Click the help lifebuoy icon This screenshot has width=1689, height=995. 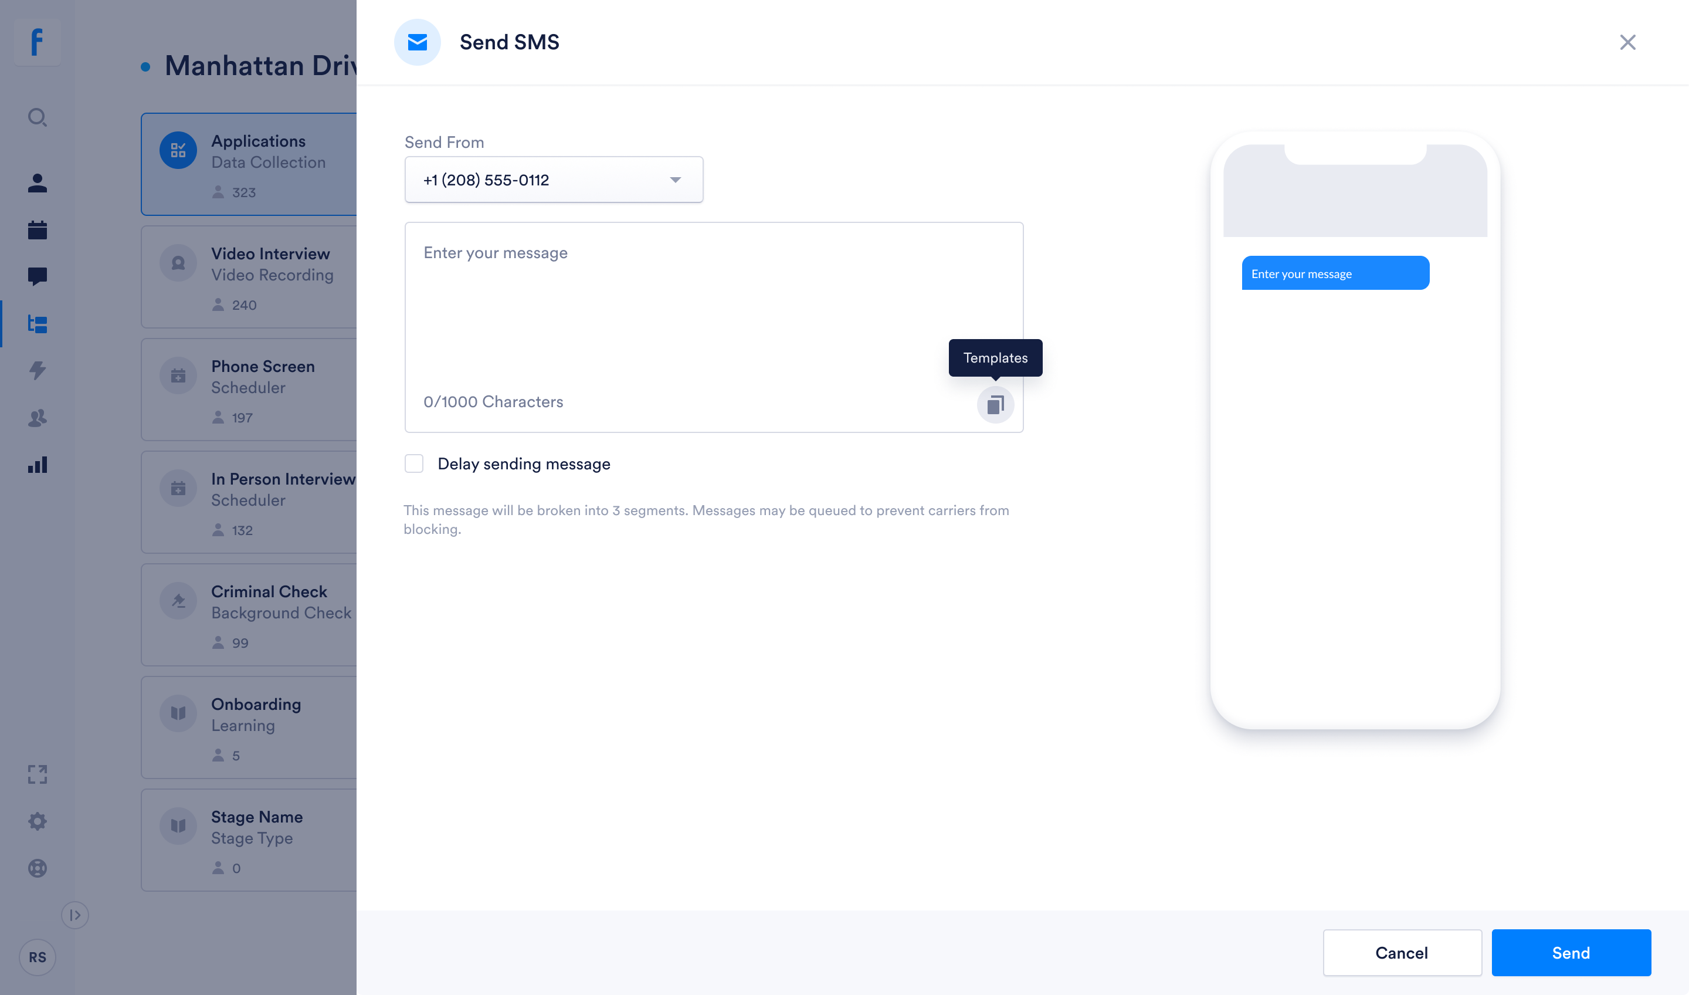[x=38, y=868]
